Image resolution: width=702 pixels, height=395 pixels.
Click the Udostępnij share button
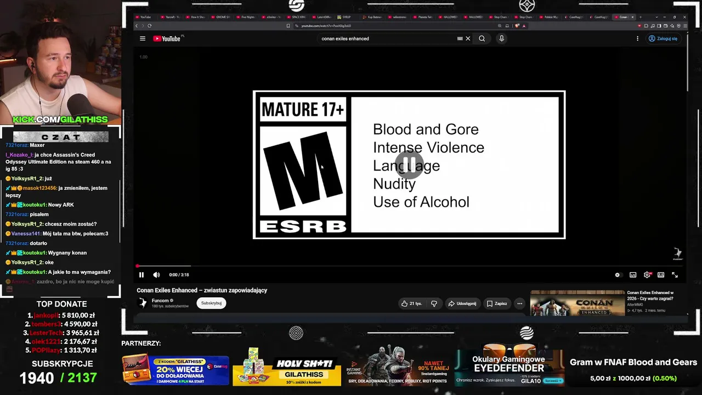point(462,303)
